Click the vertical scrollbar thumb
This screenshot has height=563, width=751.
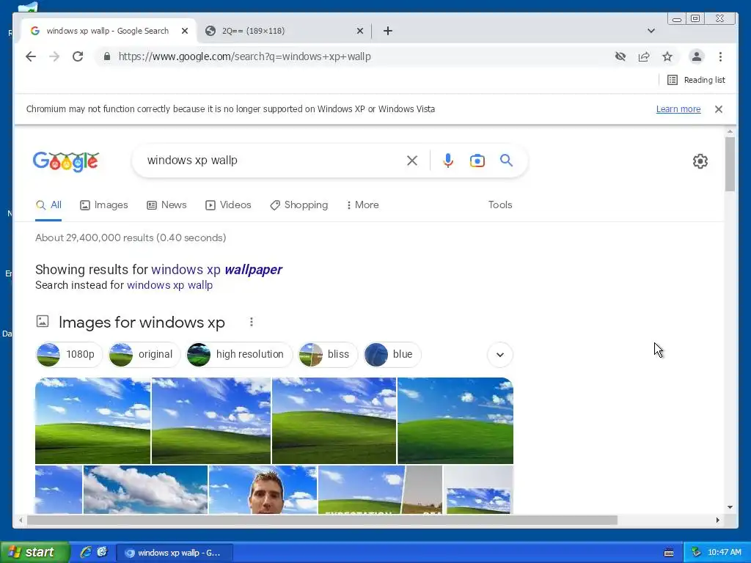tap(730, 164)
